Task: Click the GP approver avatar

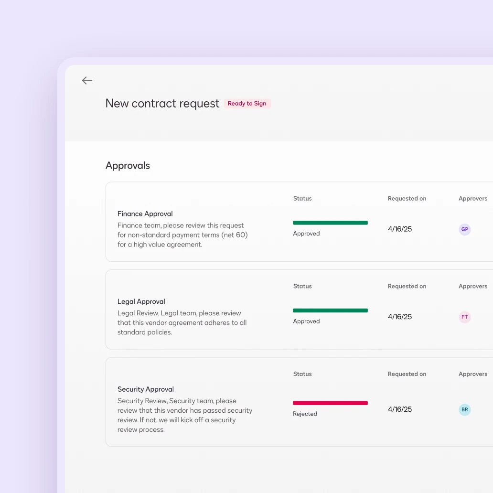Action: coord(464,229)
